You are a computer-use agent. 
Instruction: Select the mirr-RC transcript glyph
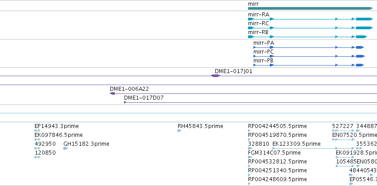[x=310, y=28]
